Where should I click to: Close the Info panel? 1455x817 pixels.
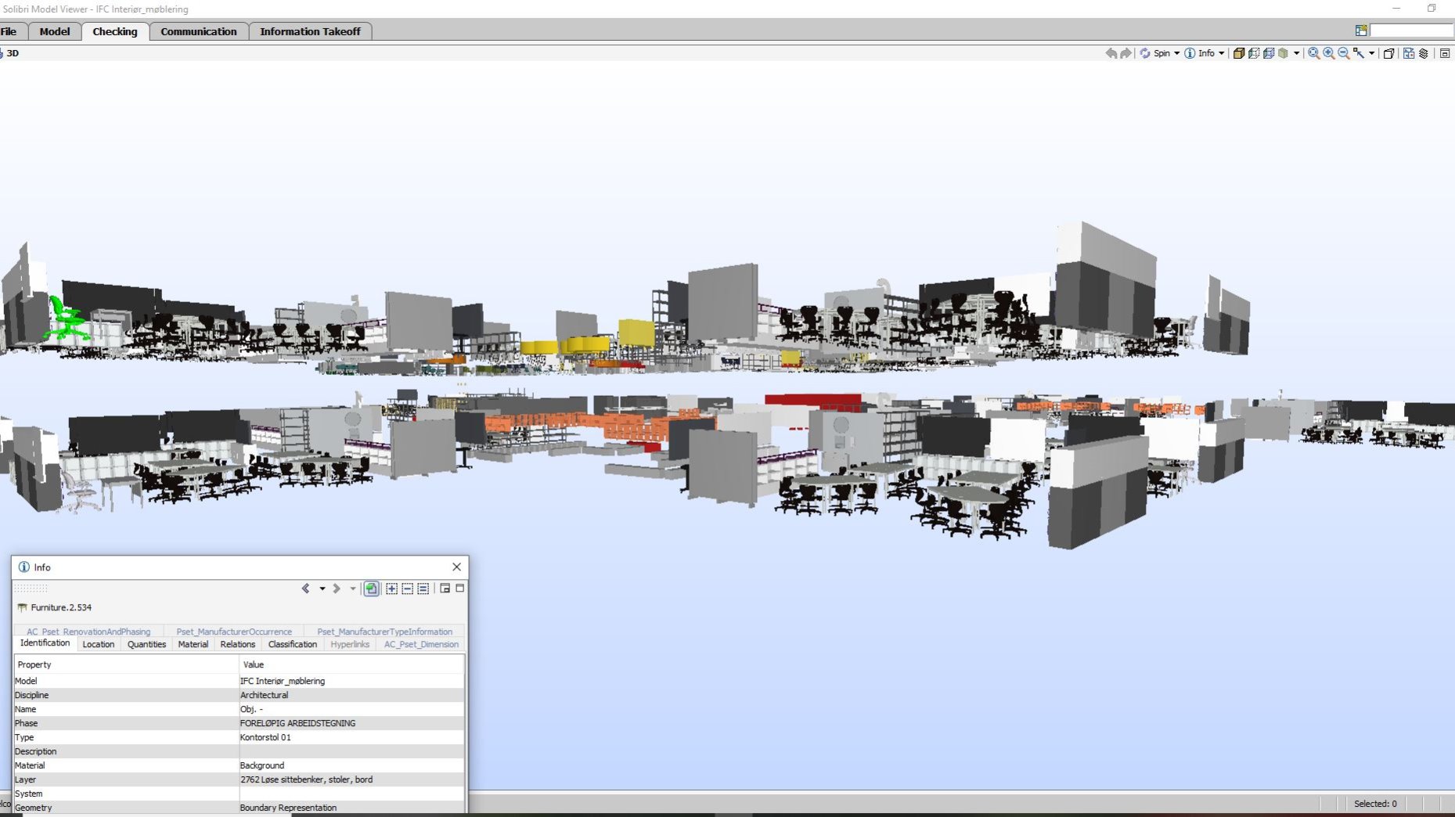pyautogui.click(x=456, y=567)
